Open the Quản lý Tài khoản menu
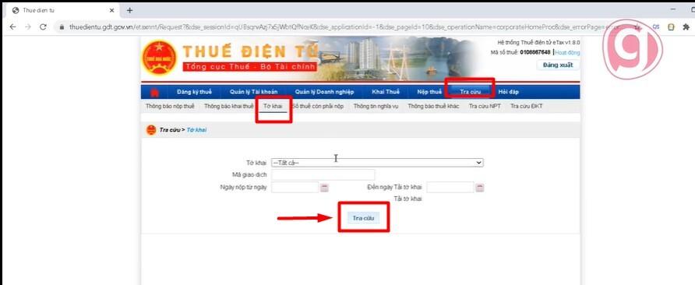Screen dimensions: 695x285 click(253, 92)
